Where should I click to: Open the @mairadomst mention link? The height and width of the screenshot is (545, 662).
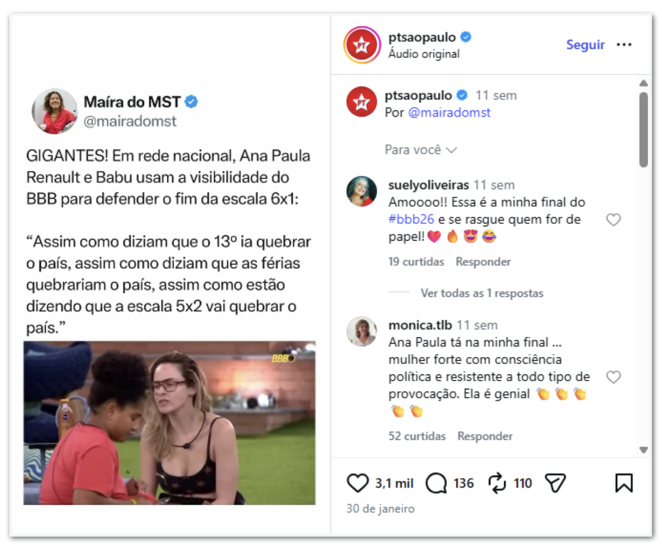tap(449, 113)
